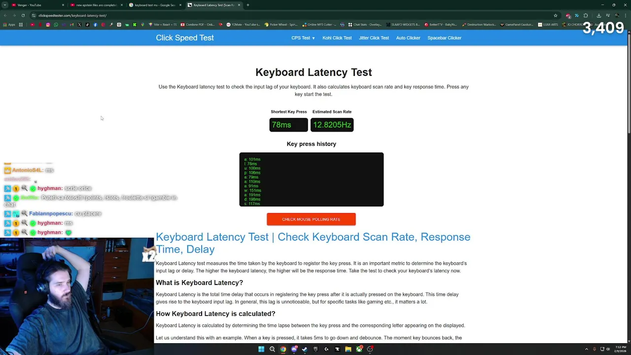
Task: Launch Steam from the taskbar
Action: coord(304,349)
